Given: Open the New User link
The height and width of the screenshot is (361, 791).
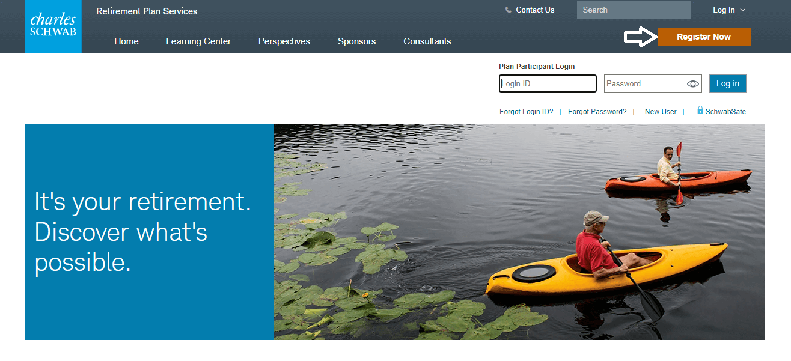Looking at the screenshot, I should (661, 112).
